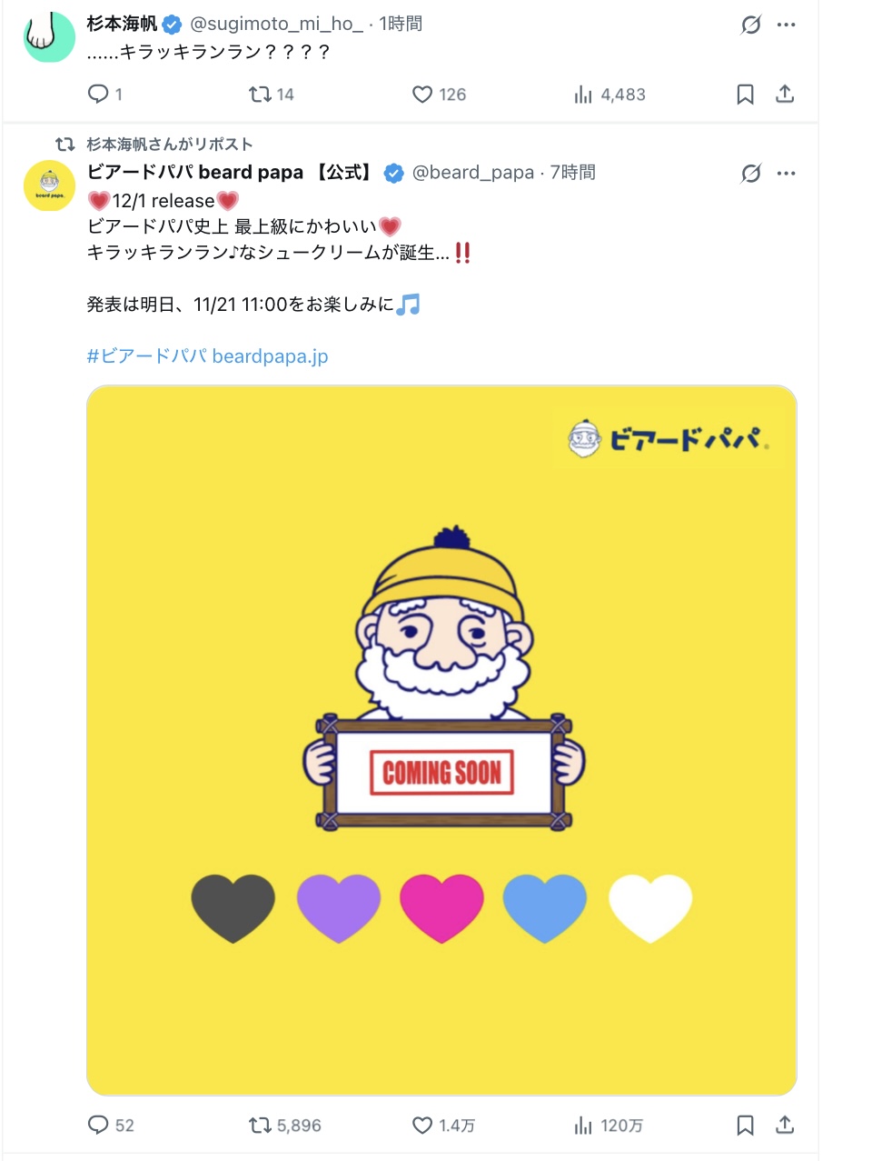Open Grok icon on 杉本海帆's post
This screenshot has width=872, height=1161.
[x=750, y=25]
